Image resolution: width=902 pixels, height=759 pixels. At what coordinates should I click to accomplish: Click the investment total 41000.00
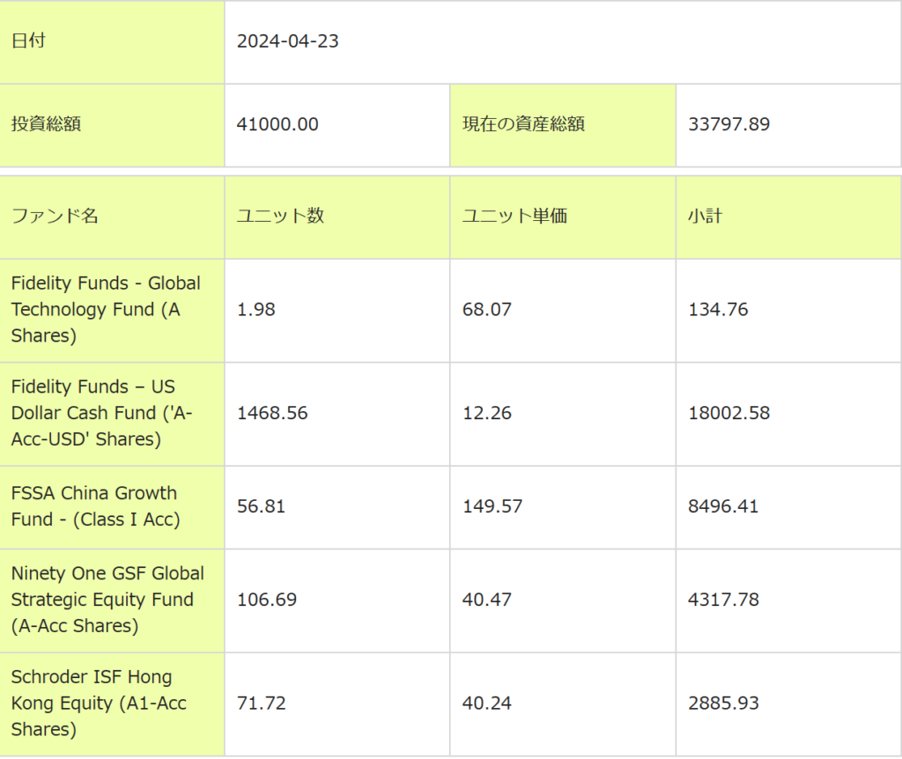tap(277, 124)
